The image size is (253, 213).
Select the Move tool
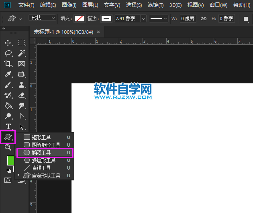click(x=8, y=43)
